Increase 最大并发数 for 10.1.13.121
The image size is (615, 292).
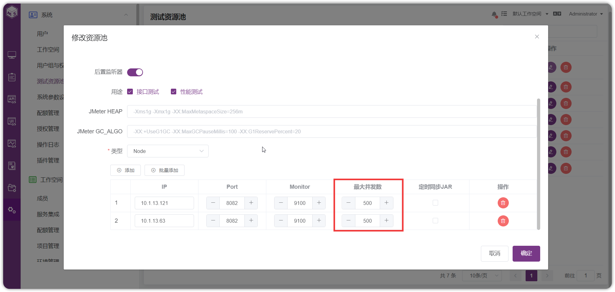pyautogui.click(x=386, y=203)
